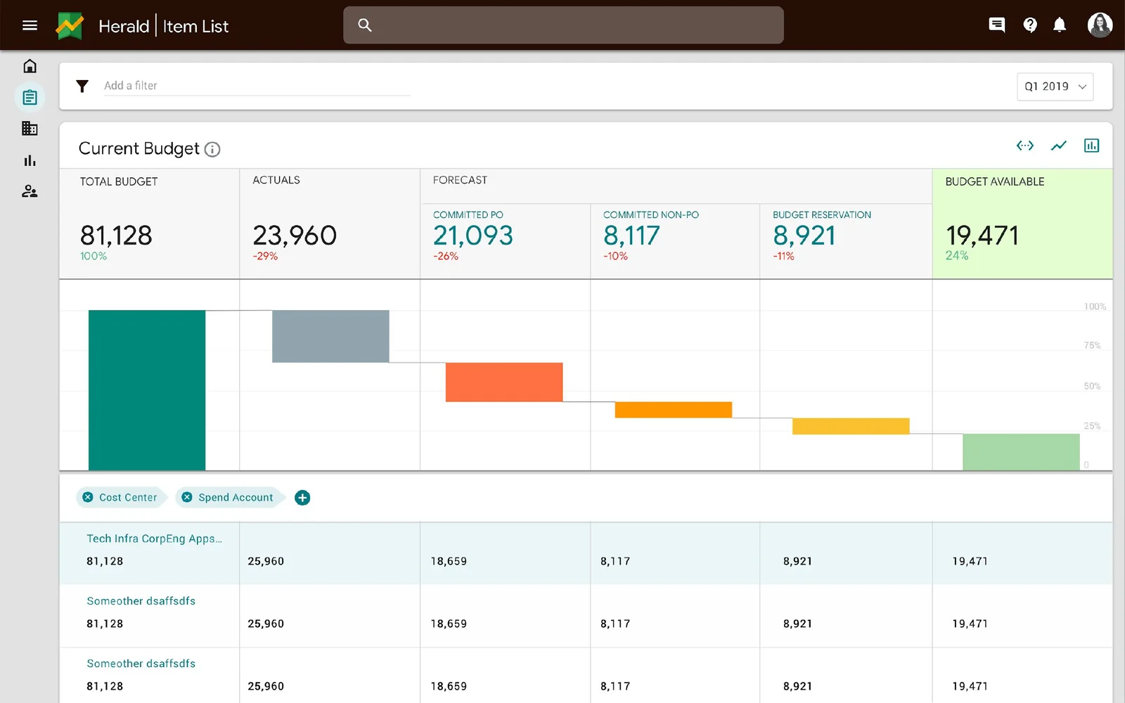Click the yellow Budget Reservation bar
1125x703 pixels.
[x=851, y=426]
